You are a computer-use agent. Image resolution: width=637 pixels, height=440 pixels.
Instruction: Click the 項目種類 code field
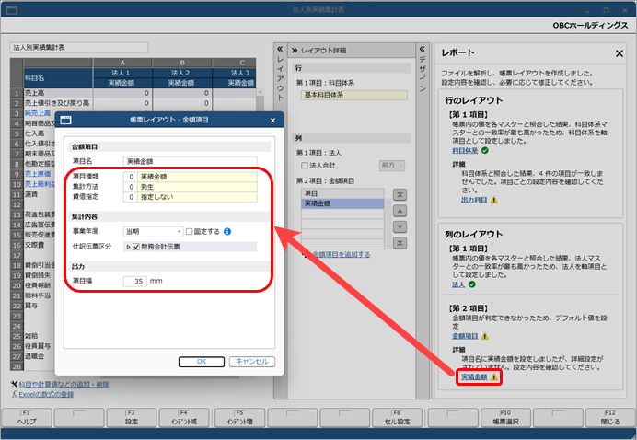pyautogui.click(x=131, y=177)
